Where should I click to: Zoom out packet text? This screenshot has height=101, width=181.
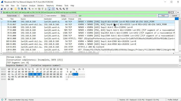(x=60, y=9)
